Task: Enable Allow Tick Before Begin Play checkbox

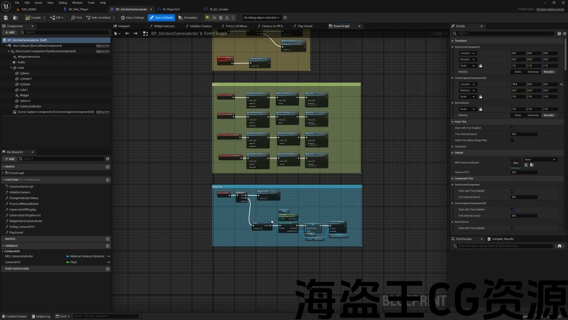Action: click(512, 140)
